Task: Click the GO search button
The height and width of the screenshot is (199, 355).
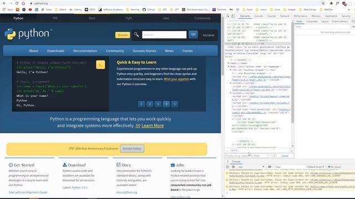Action: point(193,34)
